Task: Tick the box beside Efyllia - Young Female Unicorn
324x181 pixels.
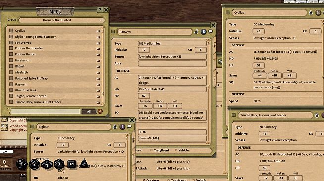Action: [x=11, y=37]
